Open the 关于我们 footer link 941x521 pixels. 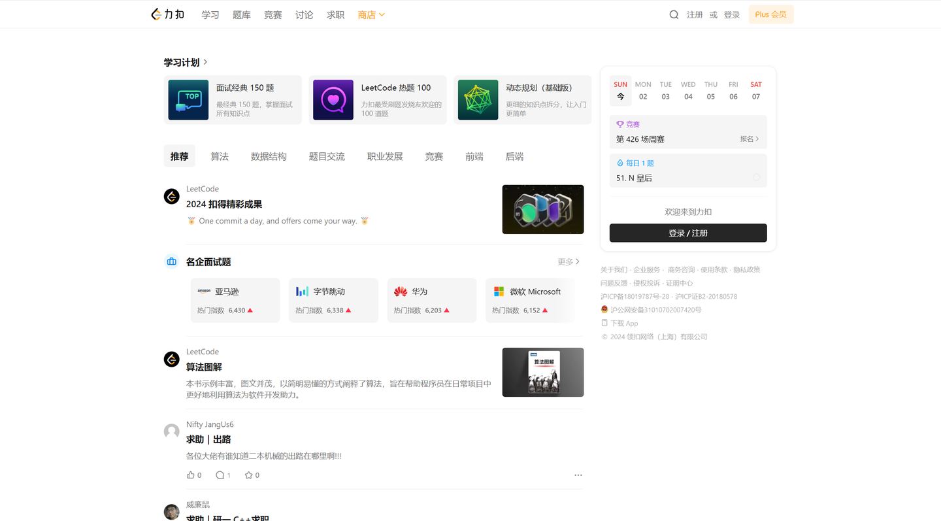(x=614, y=269)
